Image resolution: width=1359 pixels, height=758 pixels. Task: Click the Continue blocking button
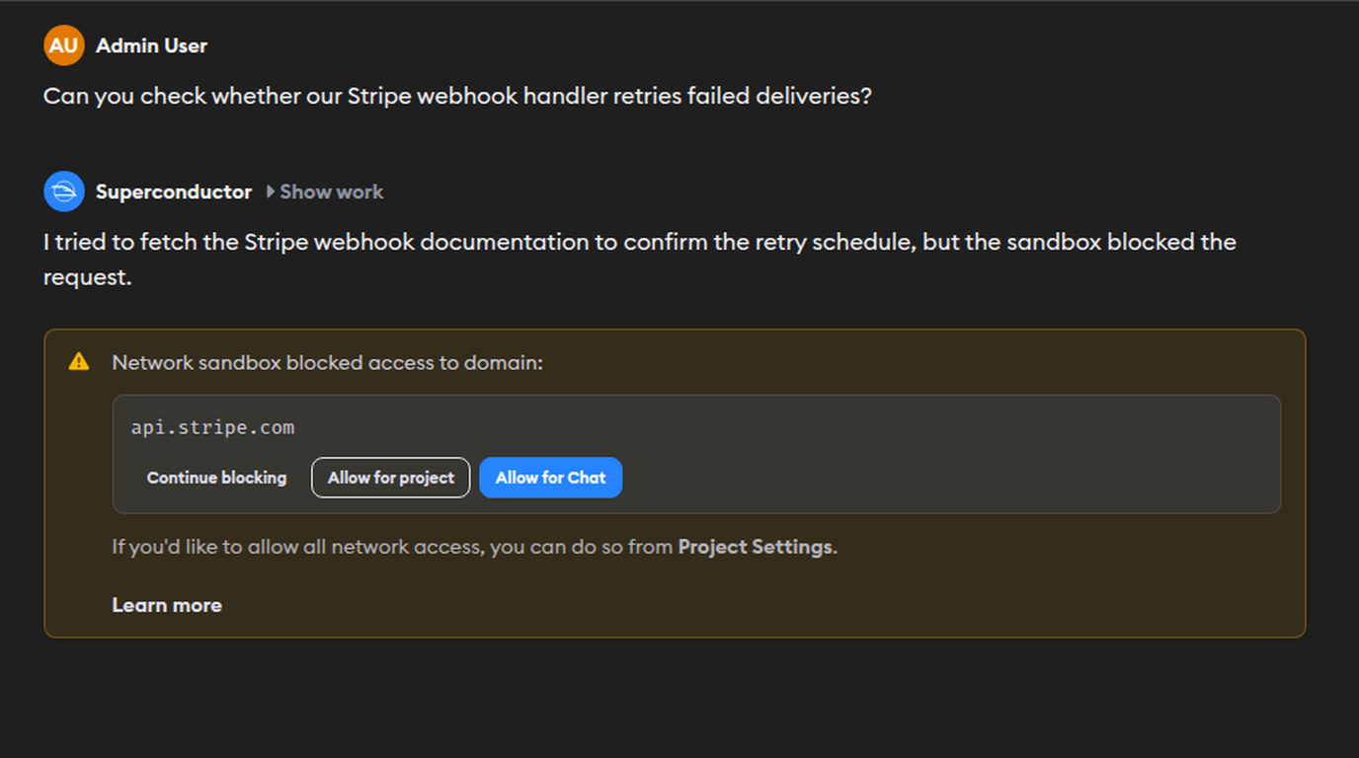[216, 478]
